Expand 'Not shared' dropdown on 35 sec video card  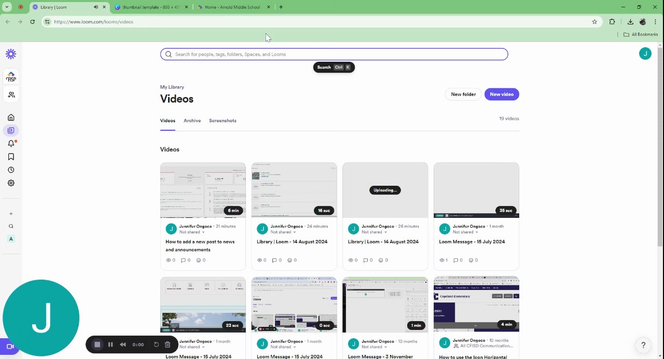pos(466,232)
